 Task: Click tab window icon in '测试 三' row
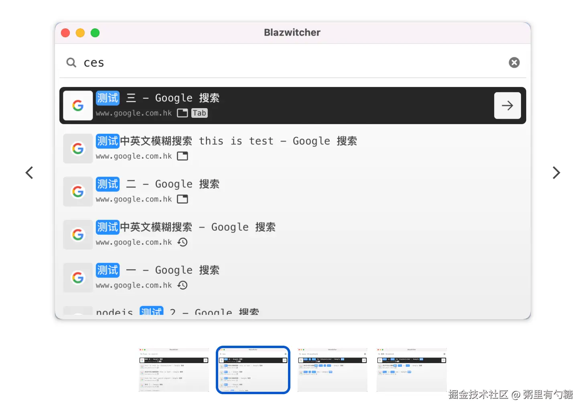(x=182, y=113)
